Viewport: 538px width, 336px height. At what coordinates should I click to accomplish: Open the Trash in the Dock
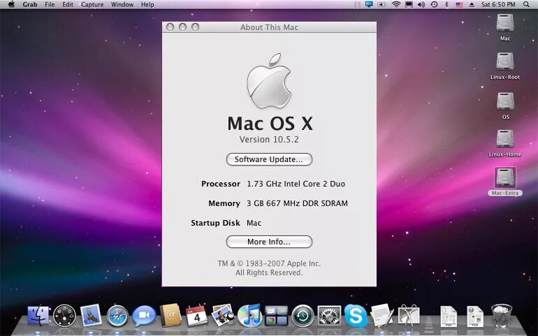(x=501, y=316)
